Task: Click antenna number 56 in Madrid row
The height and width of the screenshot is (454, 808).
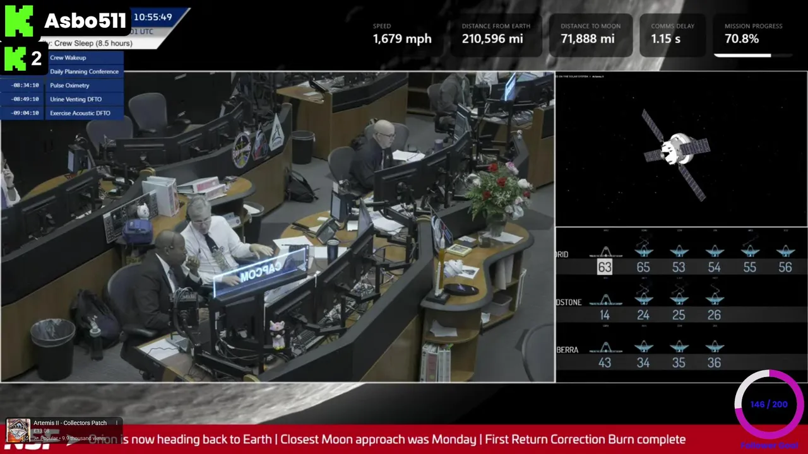Action: [785, 267]
